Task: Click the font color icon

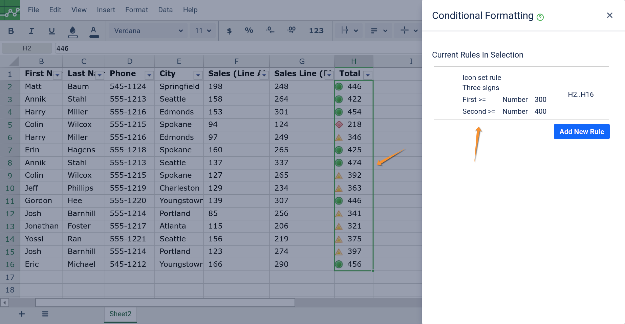Action: pyautogui.click(x=94, y=31)
